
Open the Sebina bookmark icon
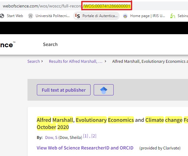(173, 16)
